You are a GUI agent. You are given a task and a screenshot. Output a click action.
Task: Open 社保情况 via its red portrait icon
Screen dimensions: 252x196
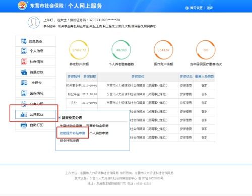click(24, 61)
